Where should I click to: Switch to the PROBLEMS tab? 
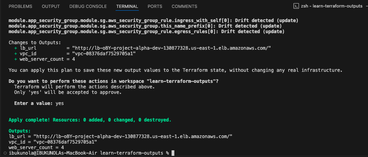[x=21, y=6]
